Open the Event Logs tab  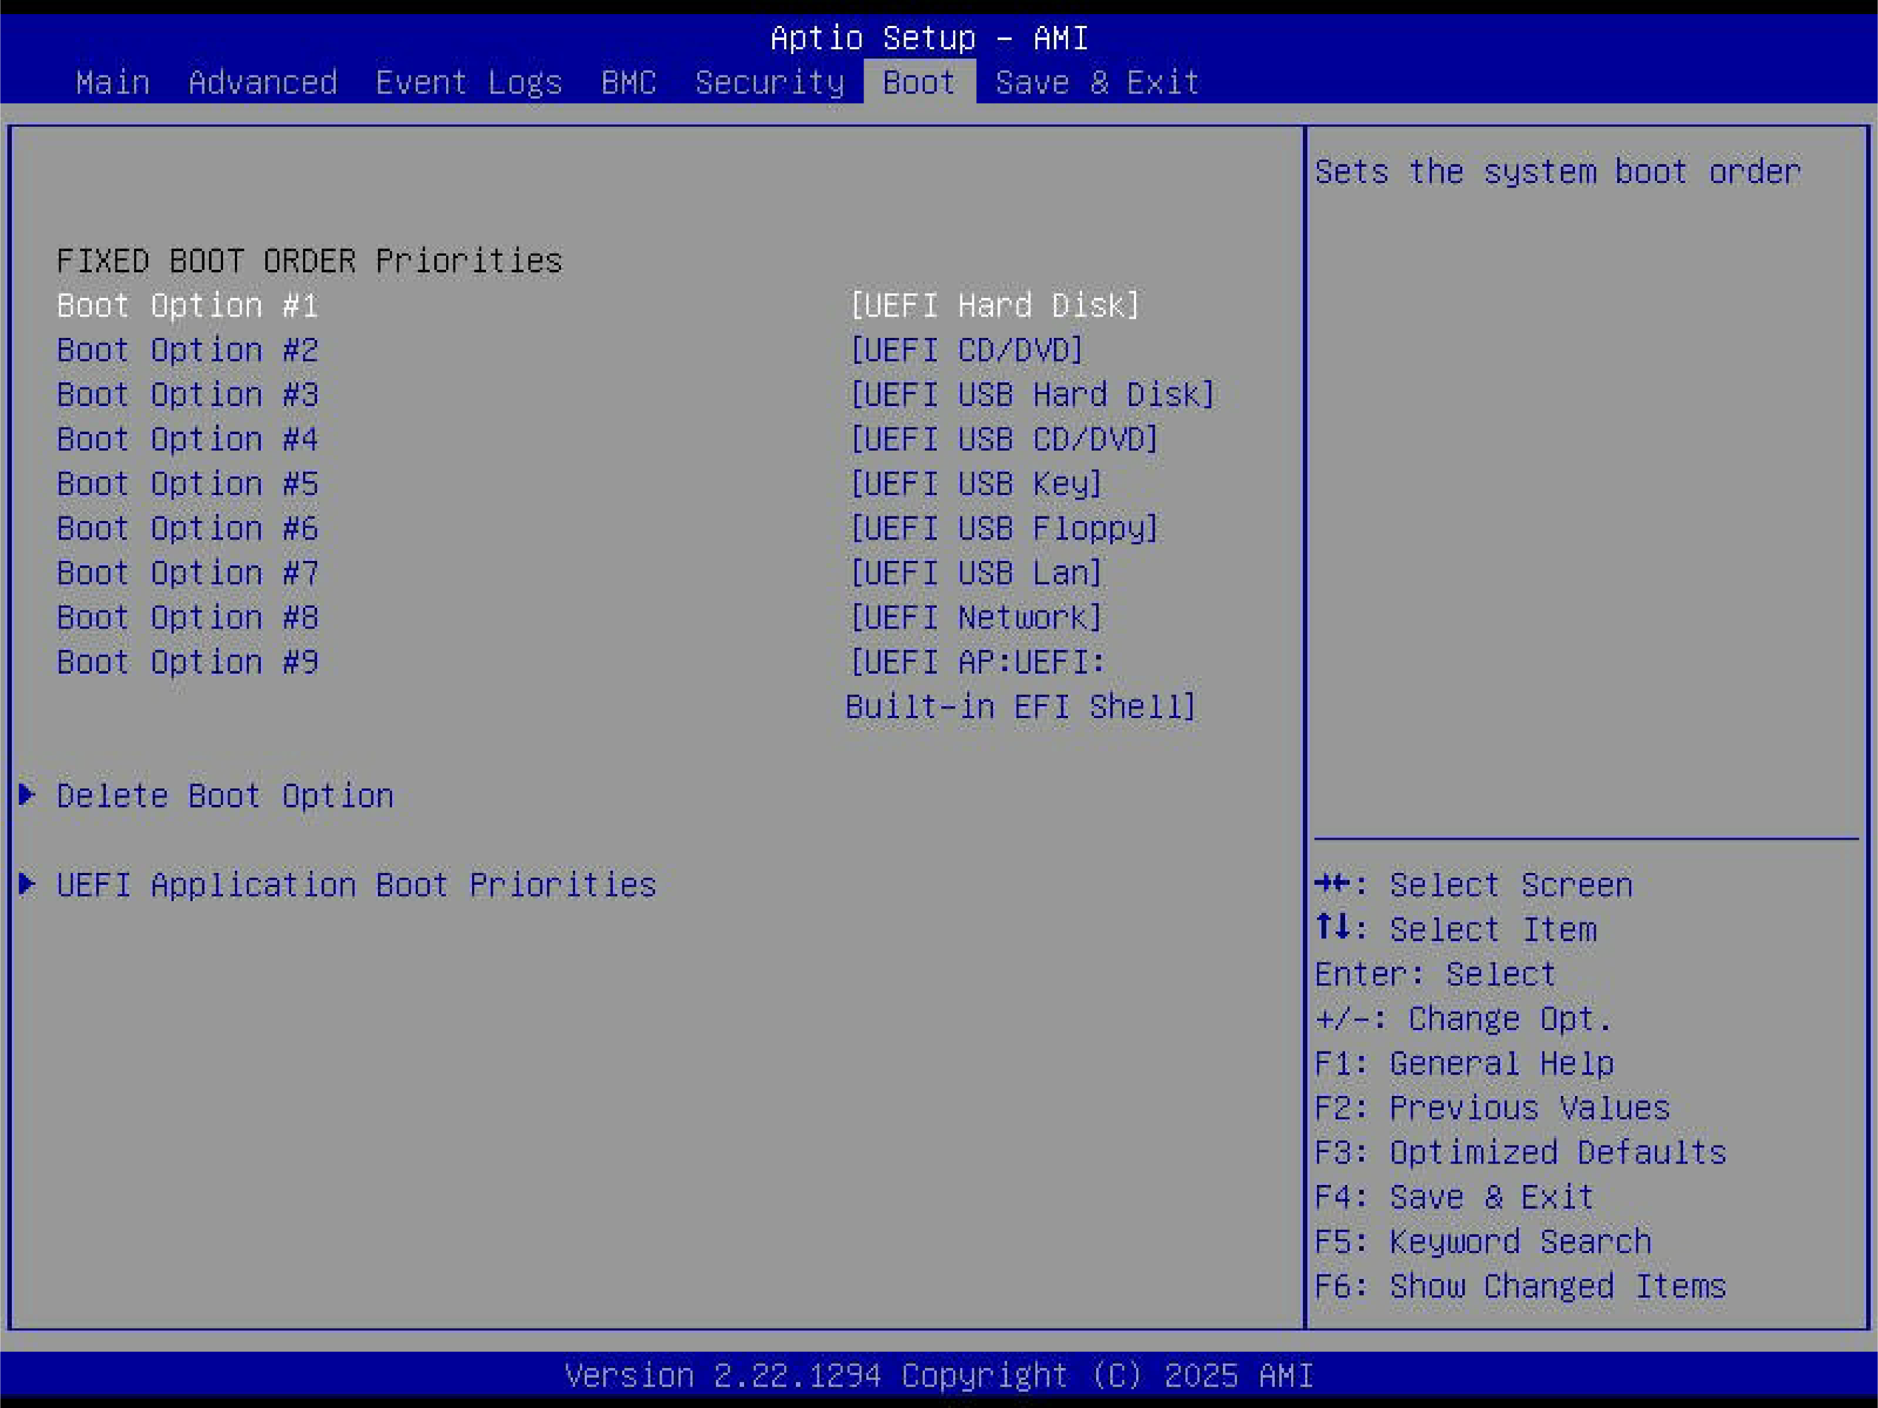click(468, 82)
